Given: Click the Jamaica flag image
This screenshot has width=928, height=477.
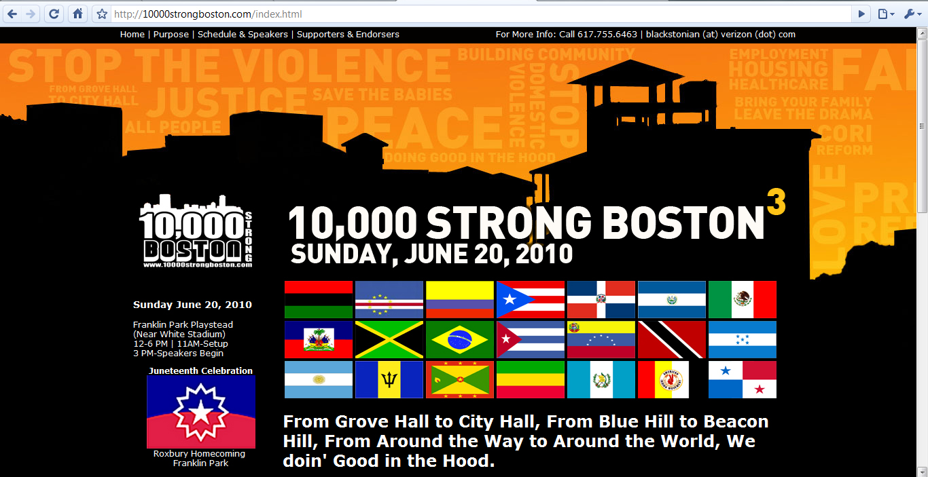Looking at the screenshot, I should [389, 339].
